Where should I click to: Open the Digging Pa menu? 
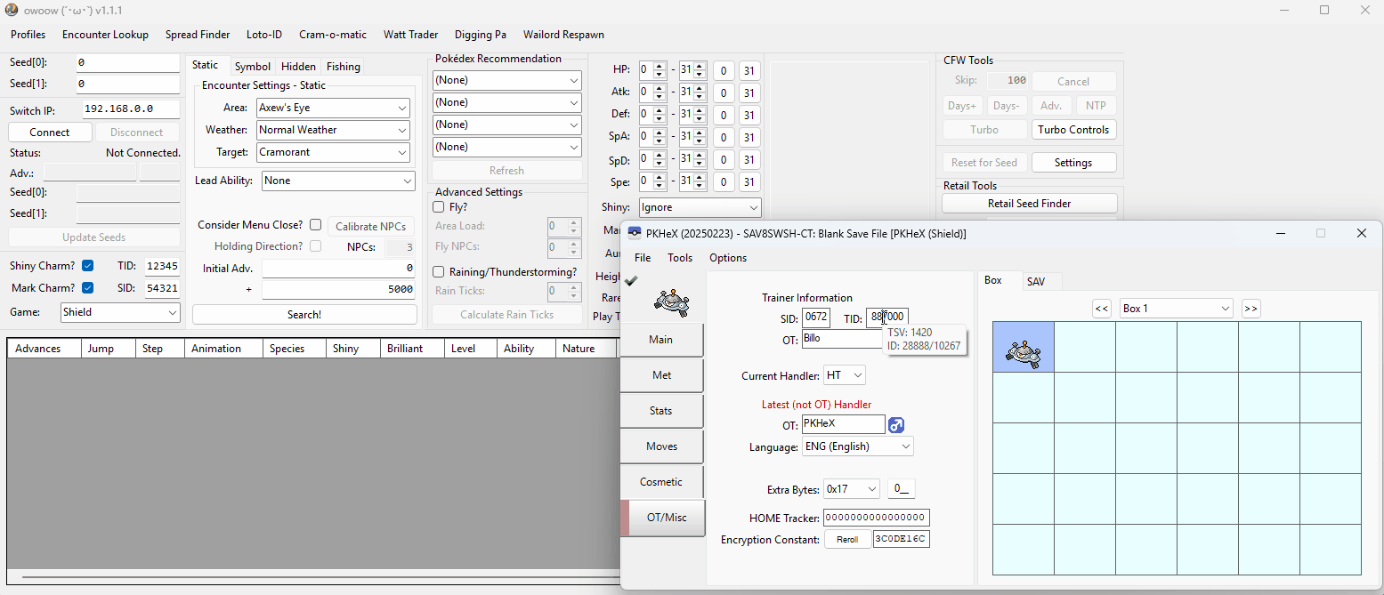click(481, 35)
